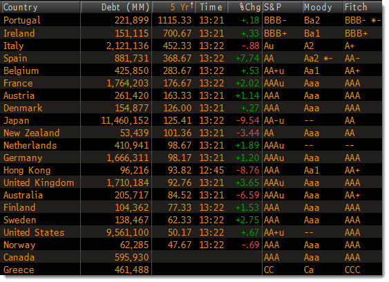Click Belgium's S&P rating AA+u

[274, 70]
